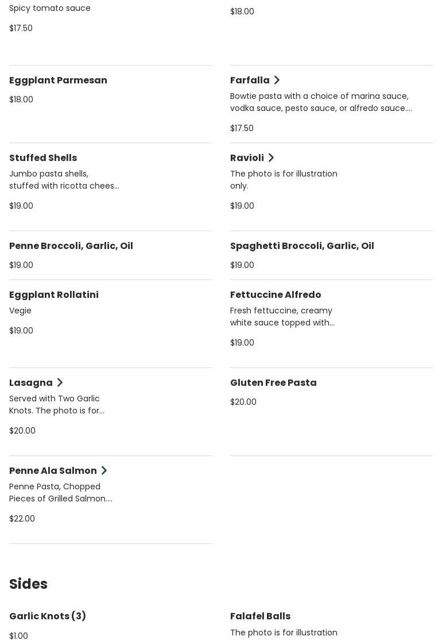
Task: Select the Eggplant Rollatini item
Action: click(x=54, y=294)
